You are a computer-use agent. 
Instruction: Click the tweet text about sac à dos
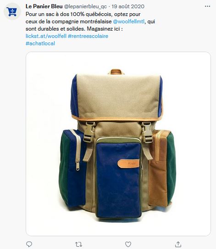(90, 21)
